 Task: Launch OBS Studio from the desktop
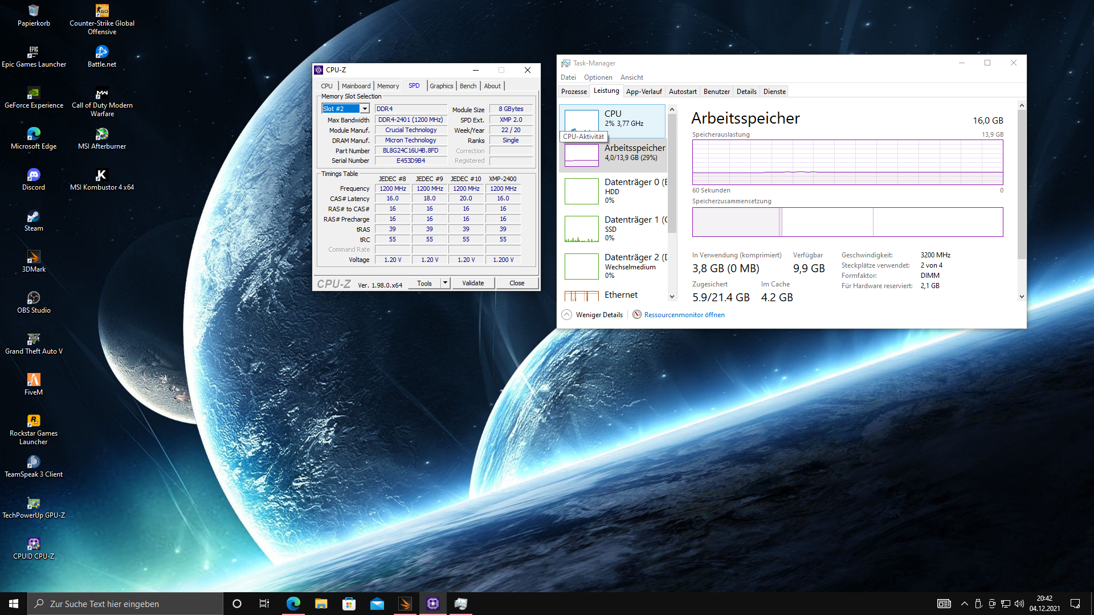[x=34, y=298]
